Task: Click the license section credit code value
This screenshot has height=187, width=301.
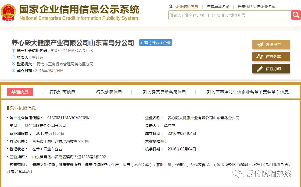Action: (x=68, y=118)
